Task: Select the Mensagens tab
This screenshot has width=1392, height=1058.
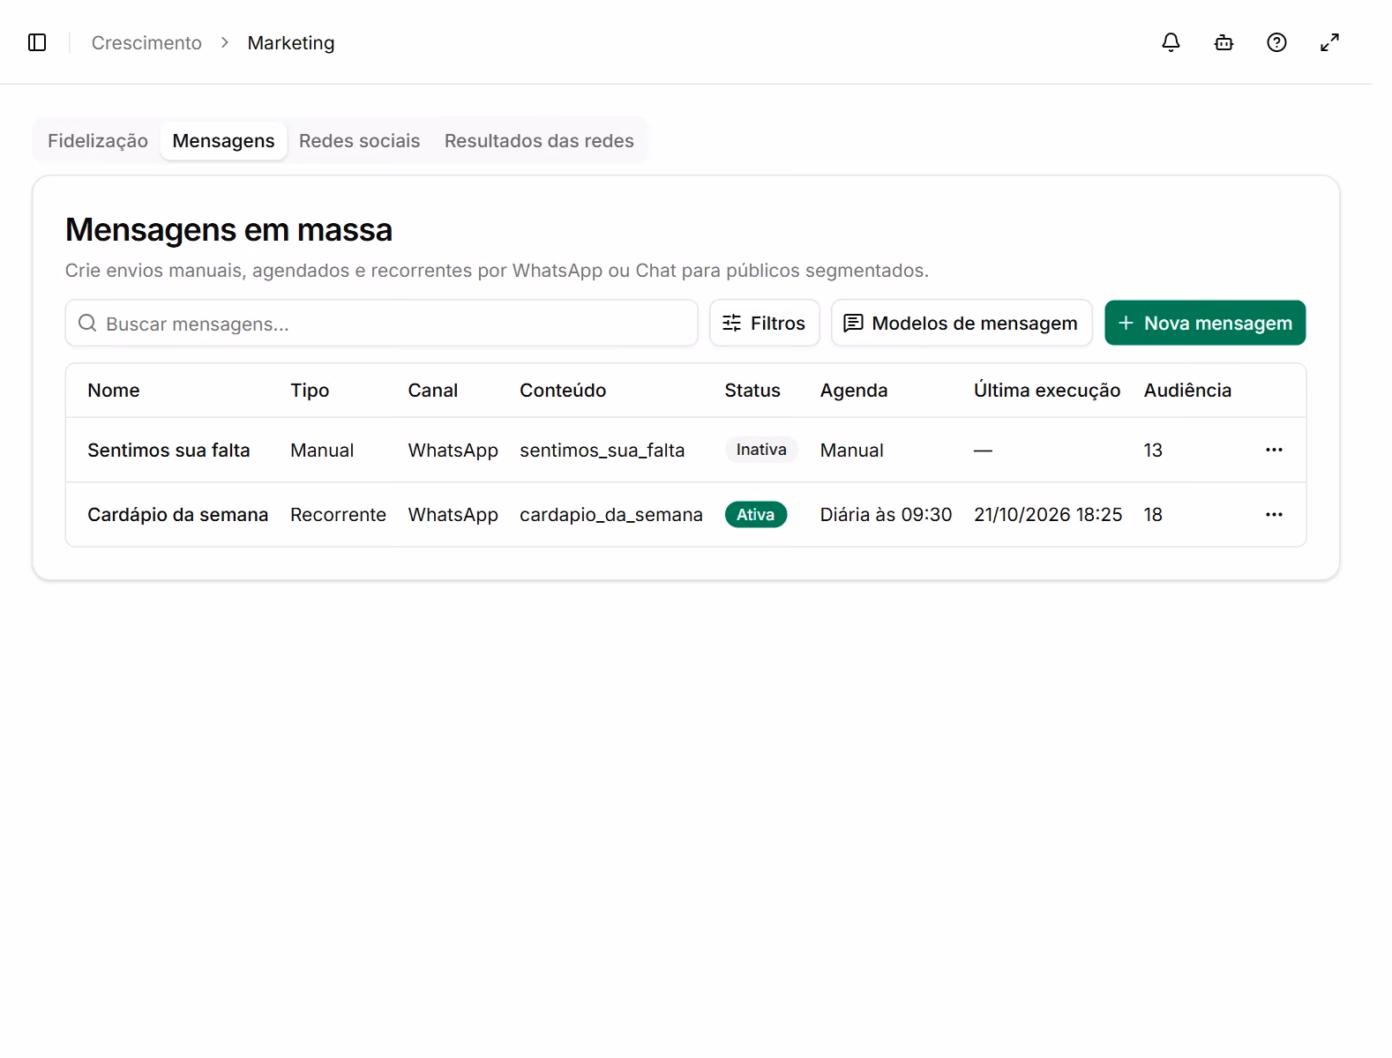Action: [223, 141]
